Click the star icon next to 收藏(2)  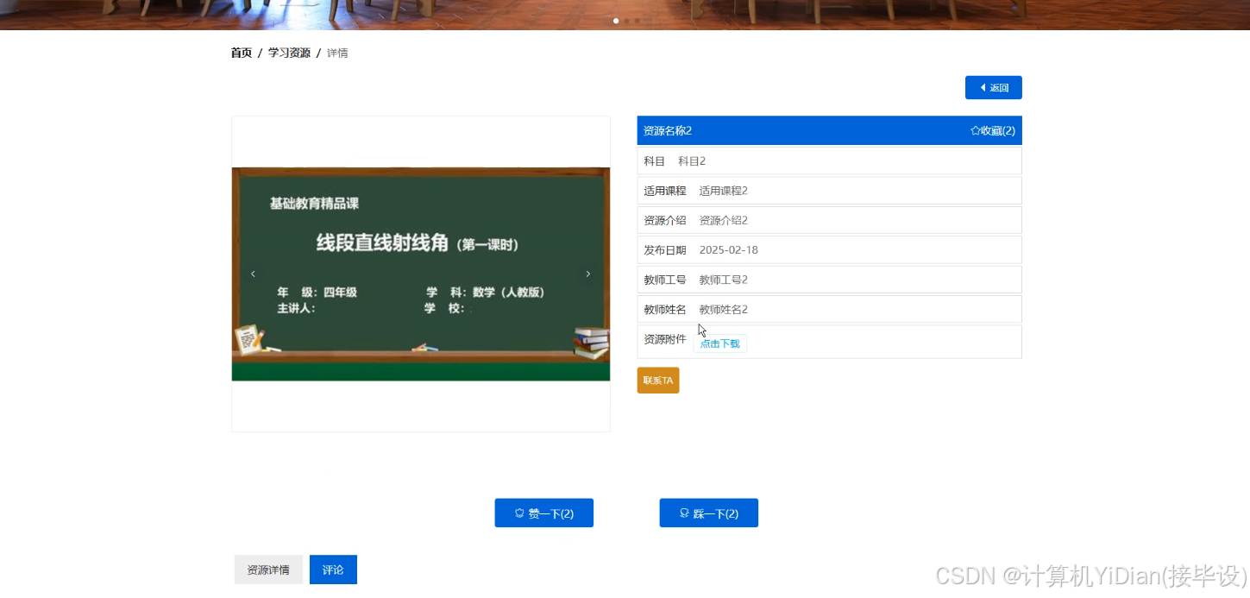976,130
